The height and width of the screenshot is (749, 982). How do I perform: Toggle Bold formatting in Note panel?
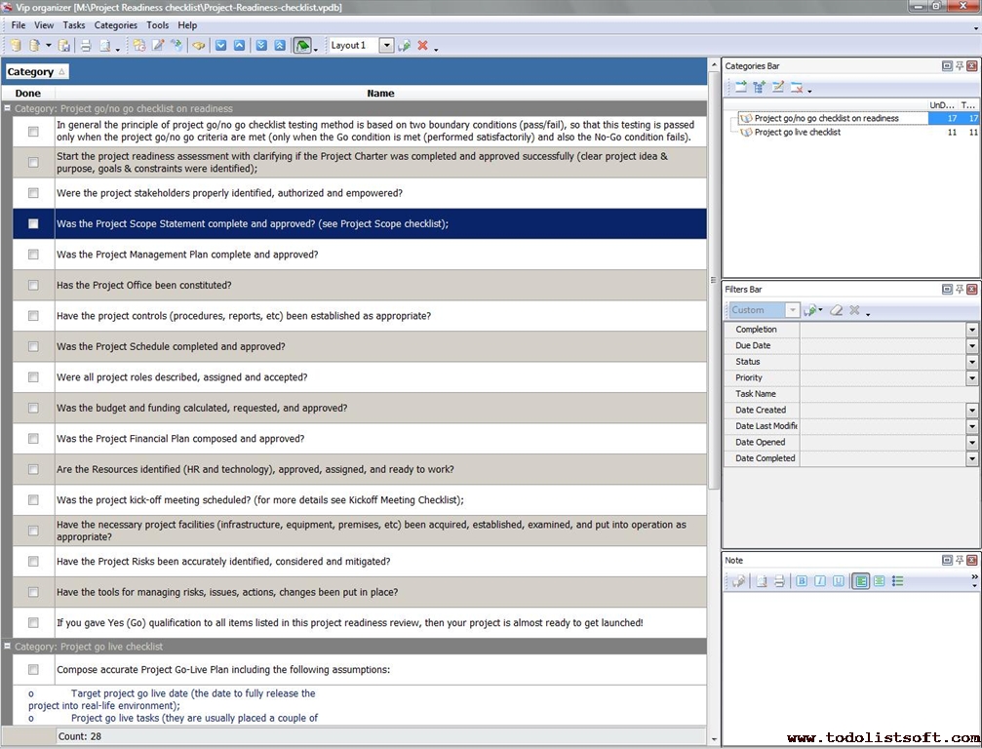[802, 581]
